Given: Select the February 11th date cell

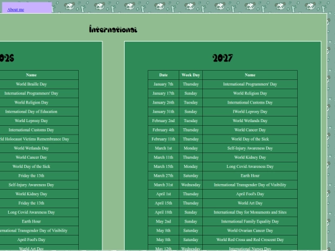Looking at the screenshot, I should pyautogui.click(x=163, y=139).
